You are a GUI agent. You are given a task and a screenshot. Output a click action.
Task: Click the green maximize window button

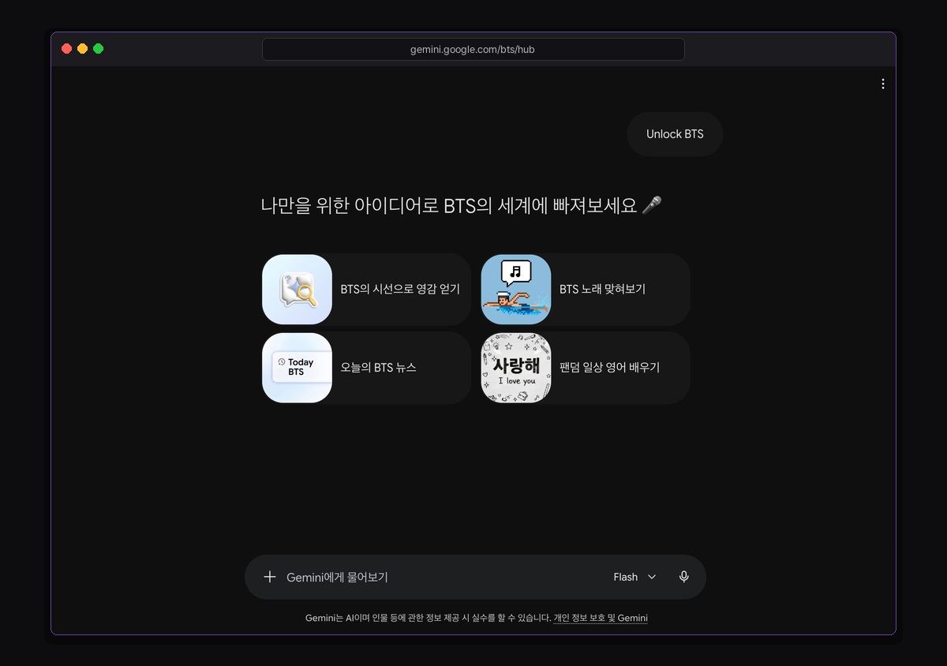coord(99,49)
